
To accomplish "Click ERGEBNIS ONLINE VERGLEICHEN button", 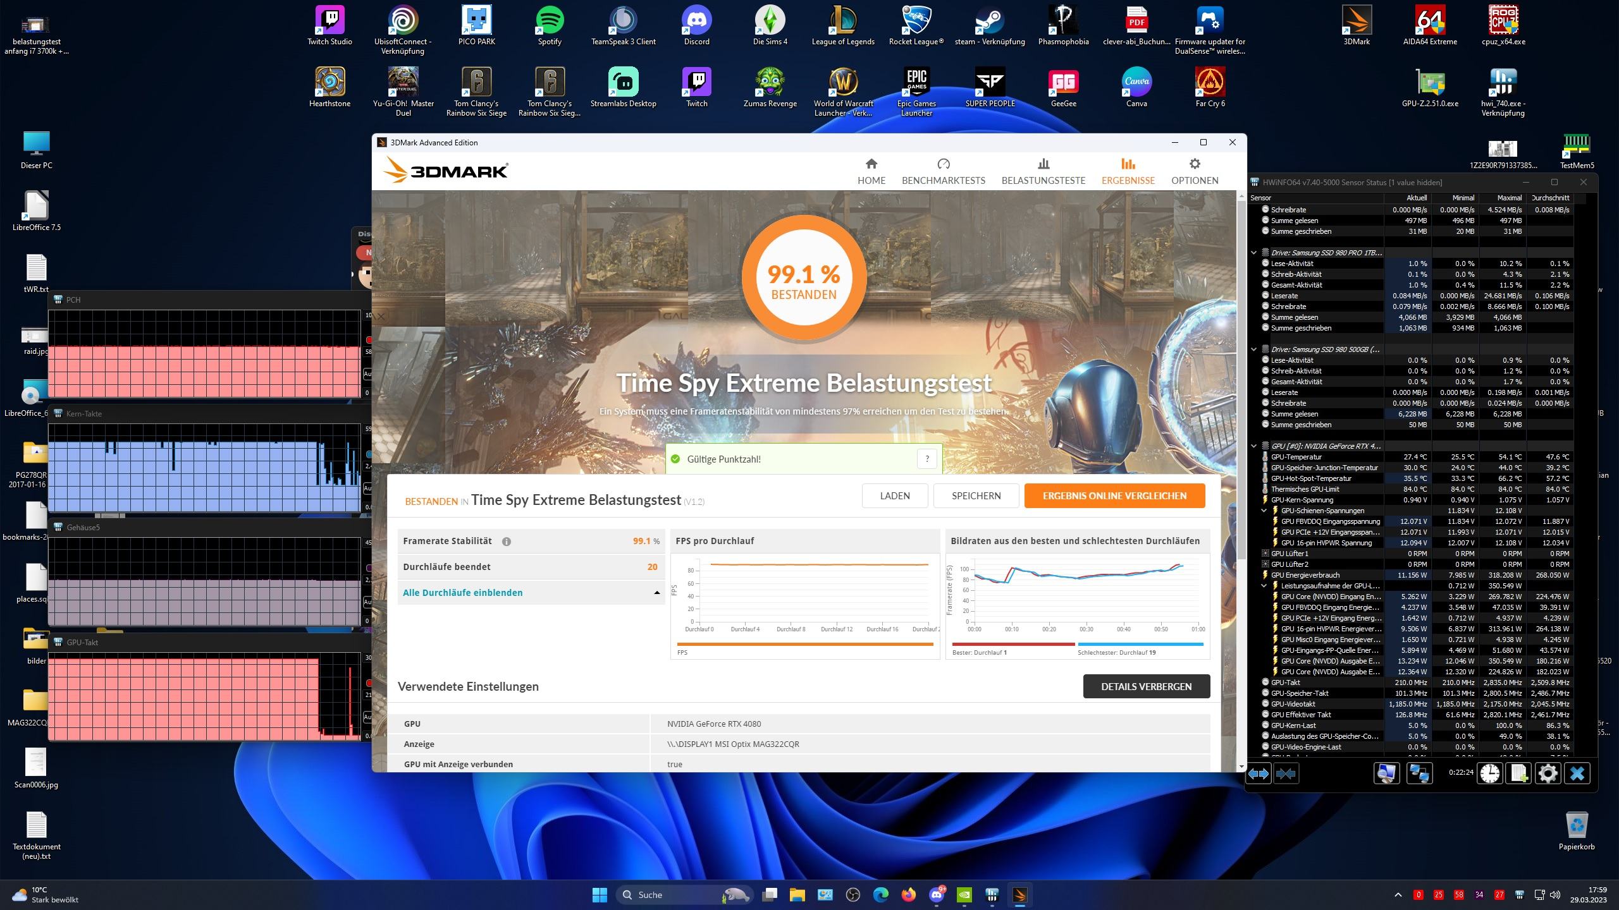I will [1114, 496].
